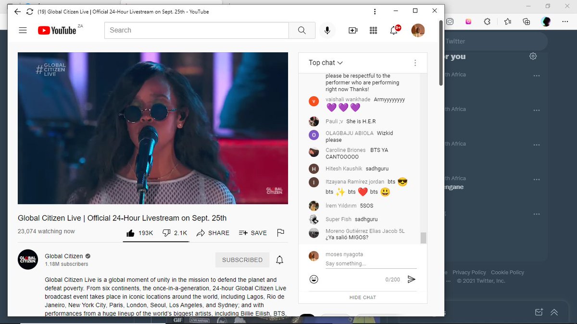Like the video with 193K likes
577x324 pixels.
(x=139, y=233)
